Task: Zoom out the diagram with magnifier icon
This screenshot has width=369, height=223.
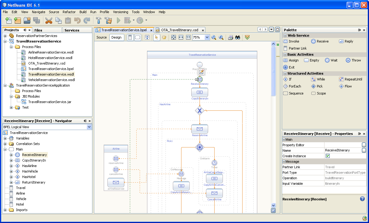Action: [214, 37]
